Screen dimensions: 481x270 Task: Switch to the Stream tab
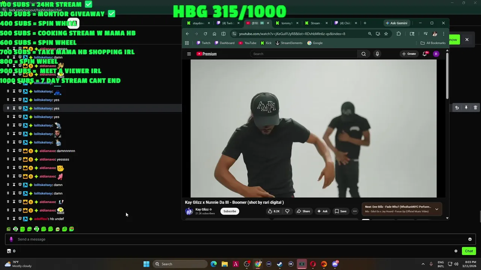[x=316, y=23]
